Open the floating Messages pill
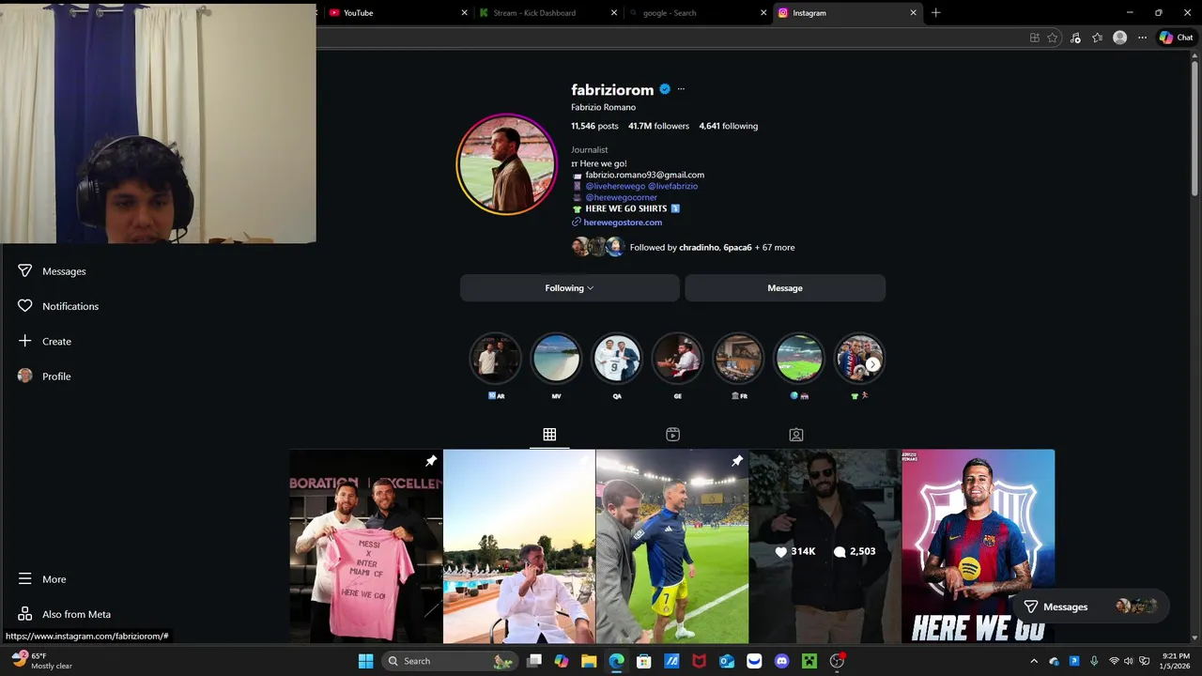 [x=1089, y=607]
